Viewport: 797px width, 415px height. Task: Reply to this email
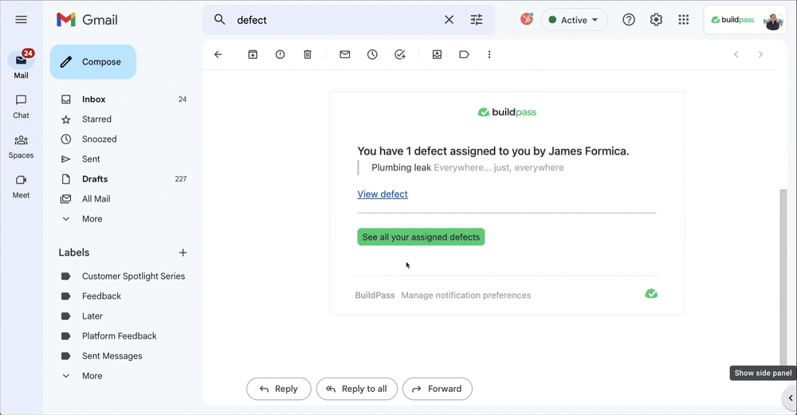tap(278, 389)
